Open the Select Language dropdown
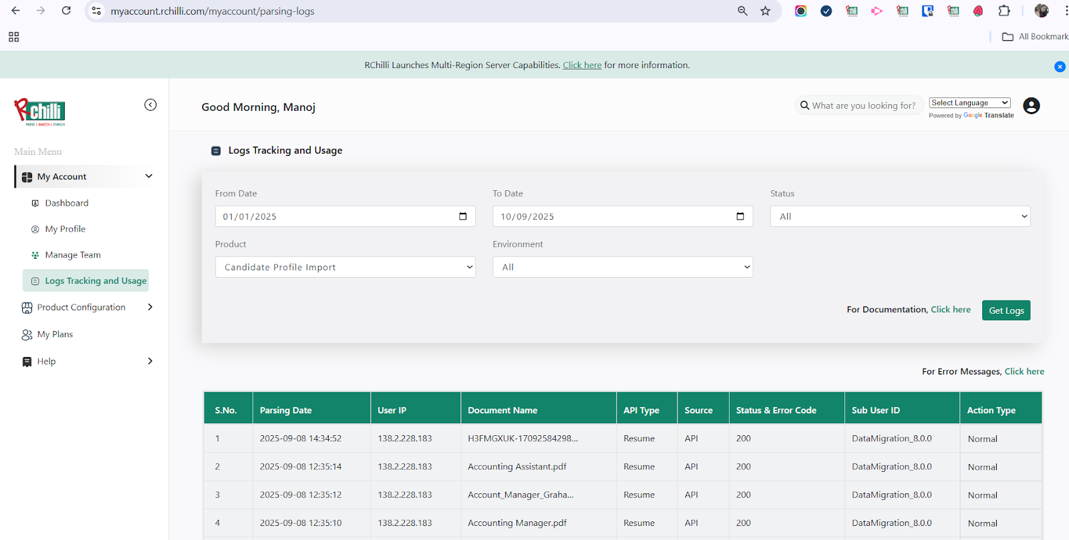The image size is (1069, 540). [969, 103]
